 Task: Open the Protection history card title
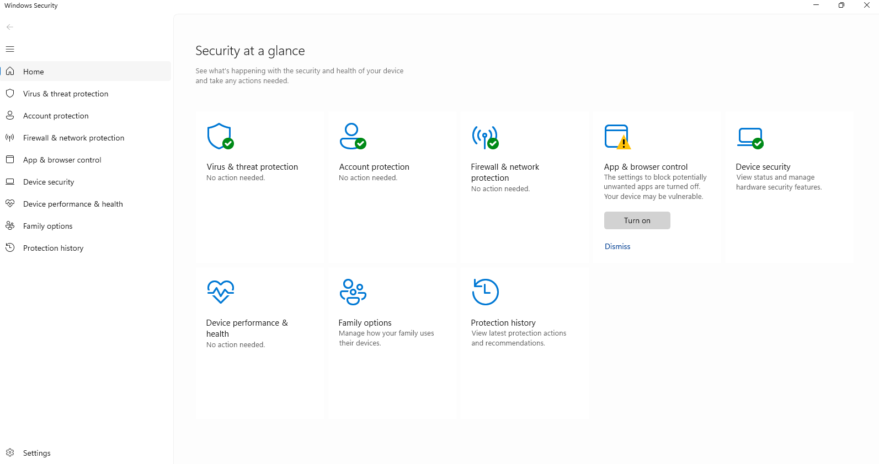pyautogui.click(x=503, y=322)
